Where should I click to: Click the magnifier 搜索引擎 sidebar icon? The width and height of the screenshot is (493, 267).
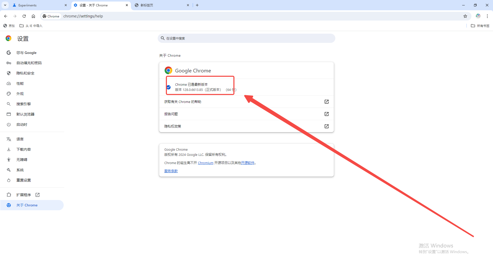[x=9, y=104]
